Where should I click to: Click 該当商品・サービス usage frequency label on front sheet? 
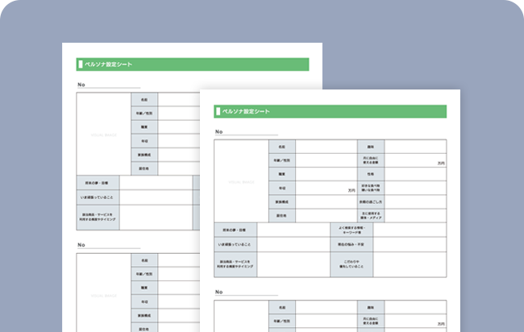pos(235,264)
